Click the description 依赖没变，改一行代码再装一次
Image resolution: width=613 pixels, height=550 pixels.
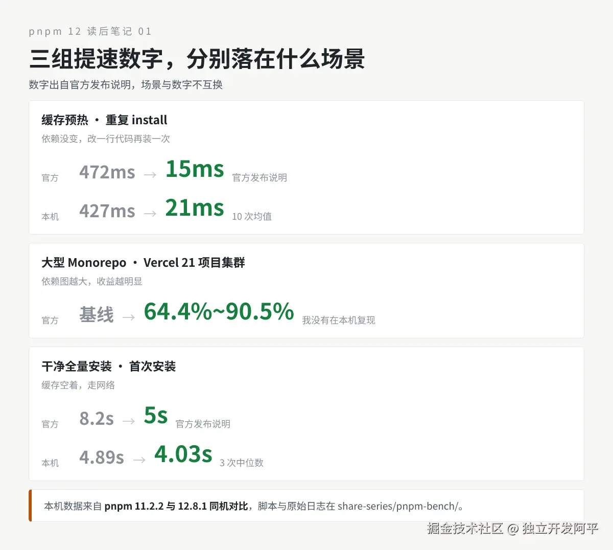[x=106, y=139]
